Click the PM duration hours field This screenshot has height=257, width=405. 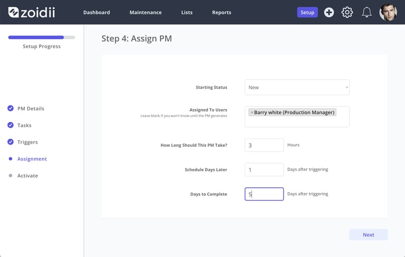tap(264, 145)
